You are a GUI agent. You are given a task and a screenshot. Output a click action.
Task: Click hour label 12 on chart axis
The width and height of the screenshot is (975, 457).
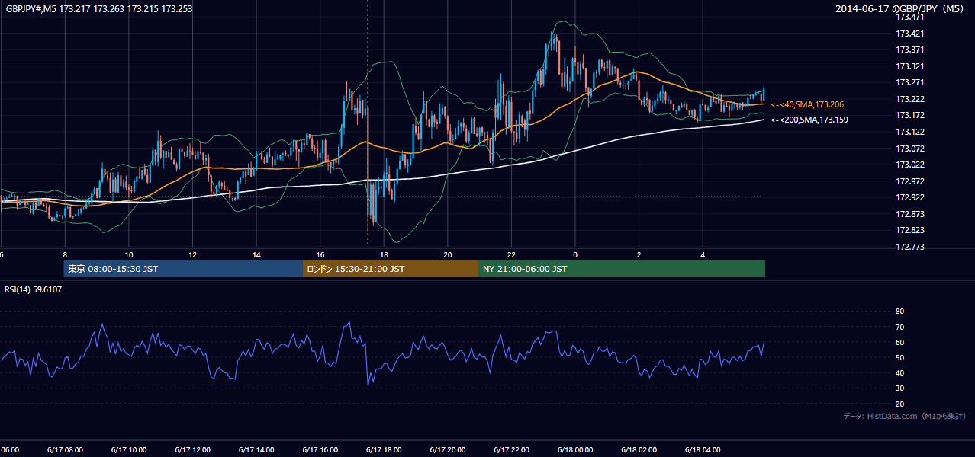[192, 255]
